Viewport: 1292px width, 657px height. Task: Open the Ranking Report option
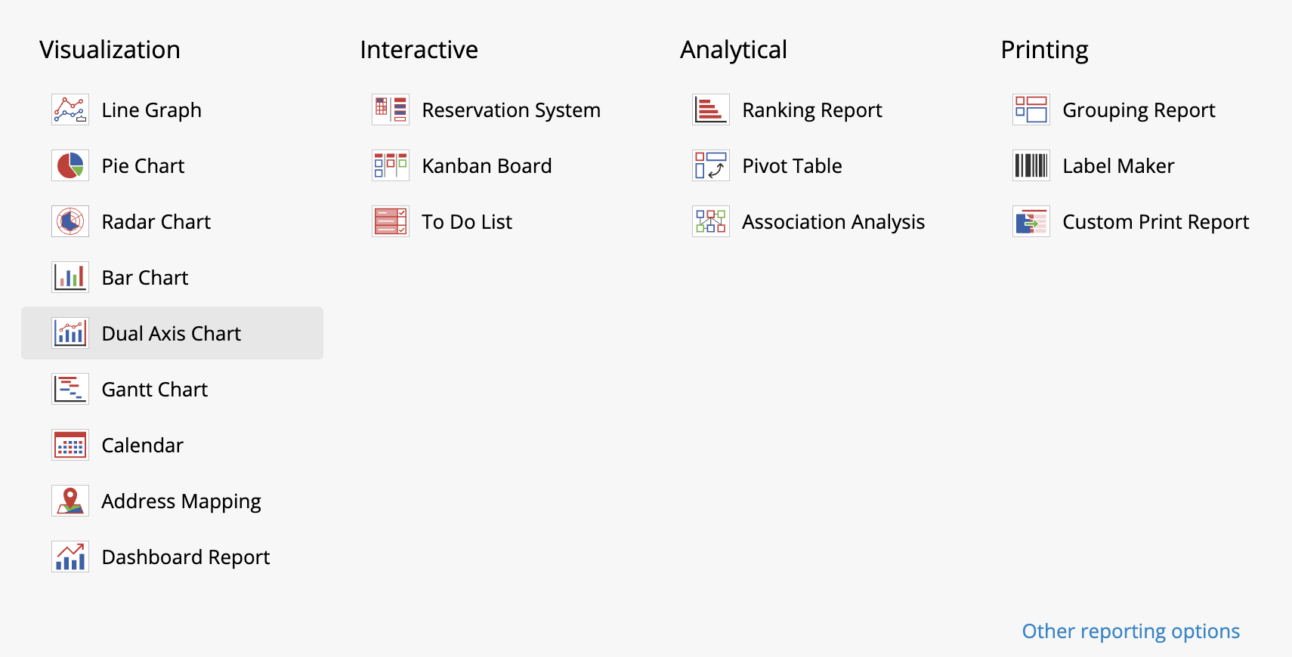[x=811, y=110]
